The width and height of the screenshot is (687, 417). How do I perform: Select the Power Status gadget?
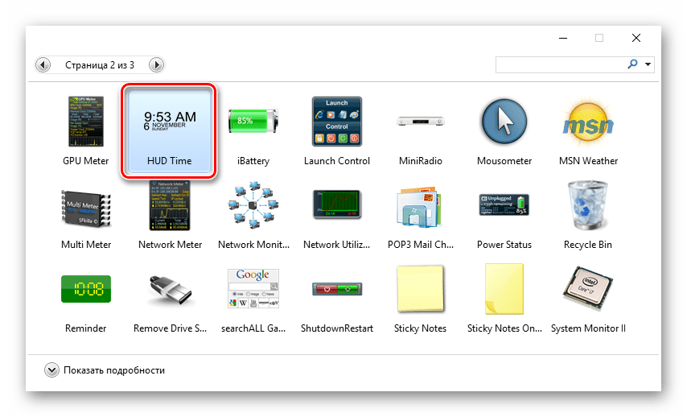(x=504, y=206)
